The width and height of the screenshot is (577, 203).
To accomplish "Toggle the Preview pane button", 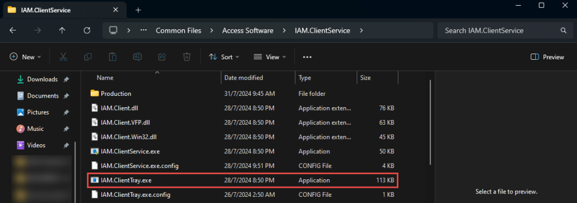I will (x=547, y=57).
